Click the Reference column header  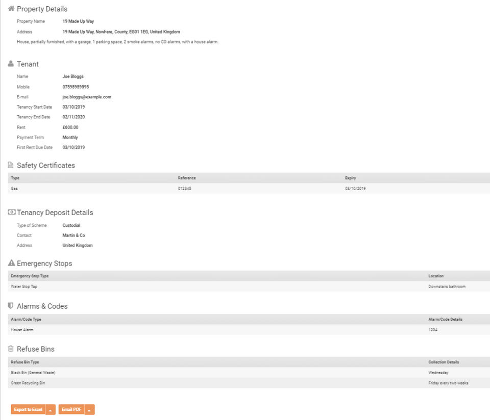pyautogui.click(x=187, y=178)
